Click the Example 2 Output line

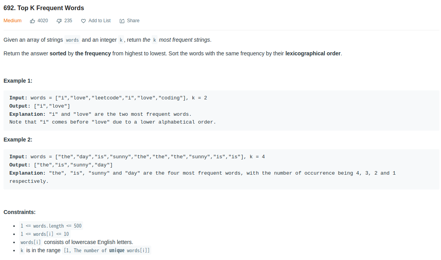pyautogui.click(x=61, y=165)
